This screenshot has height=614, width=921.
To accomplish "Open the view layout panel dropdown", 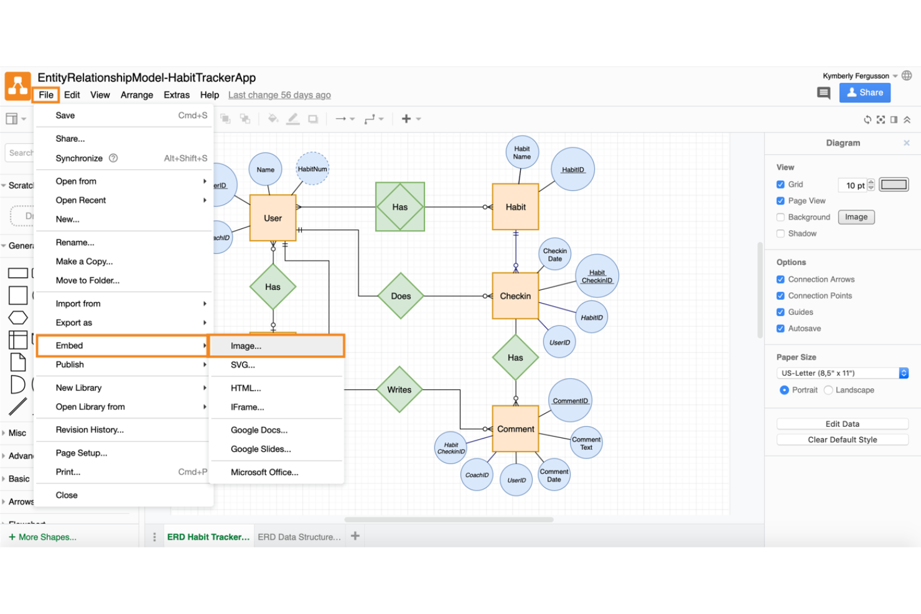I will [x=16, y=119].
